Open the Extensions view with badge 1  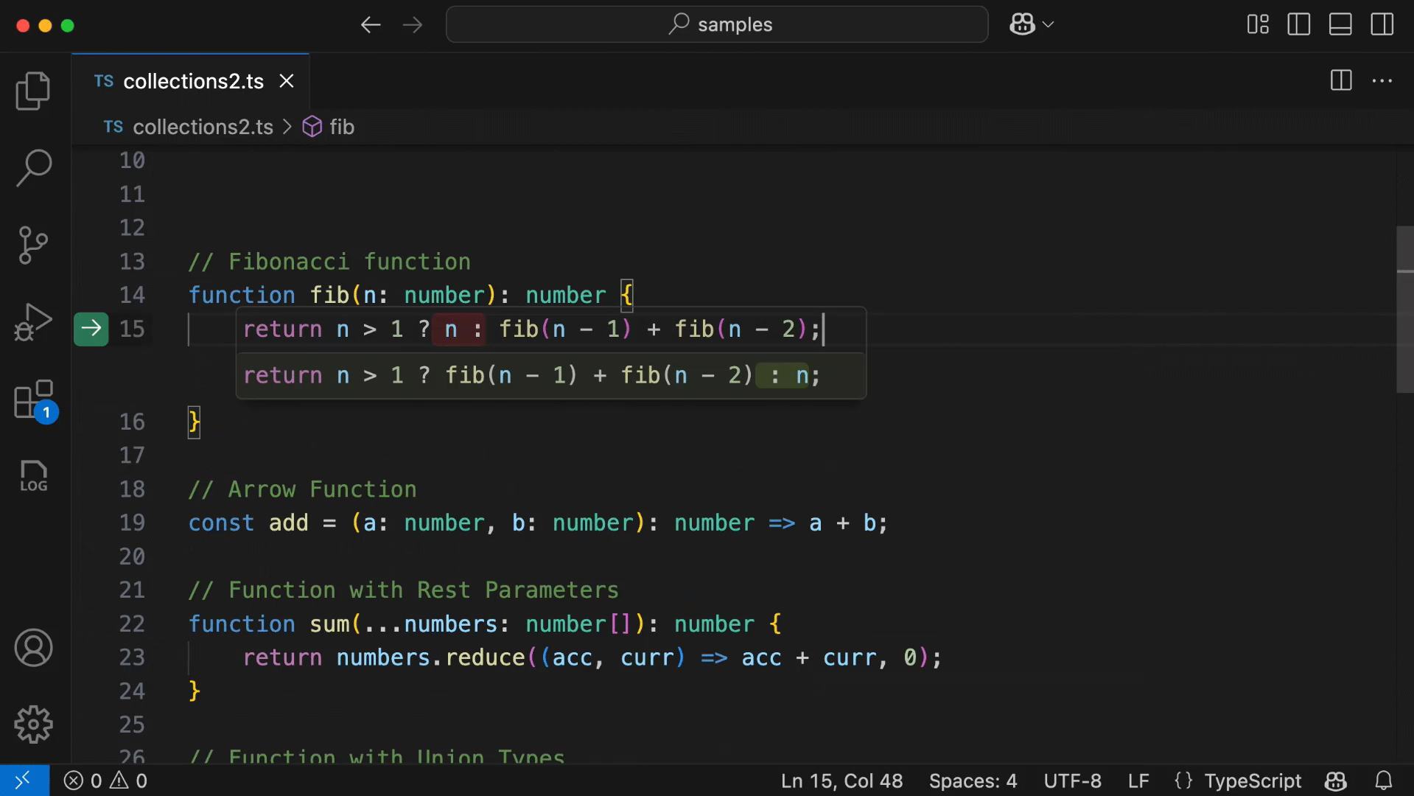(x=33, y=400)
